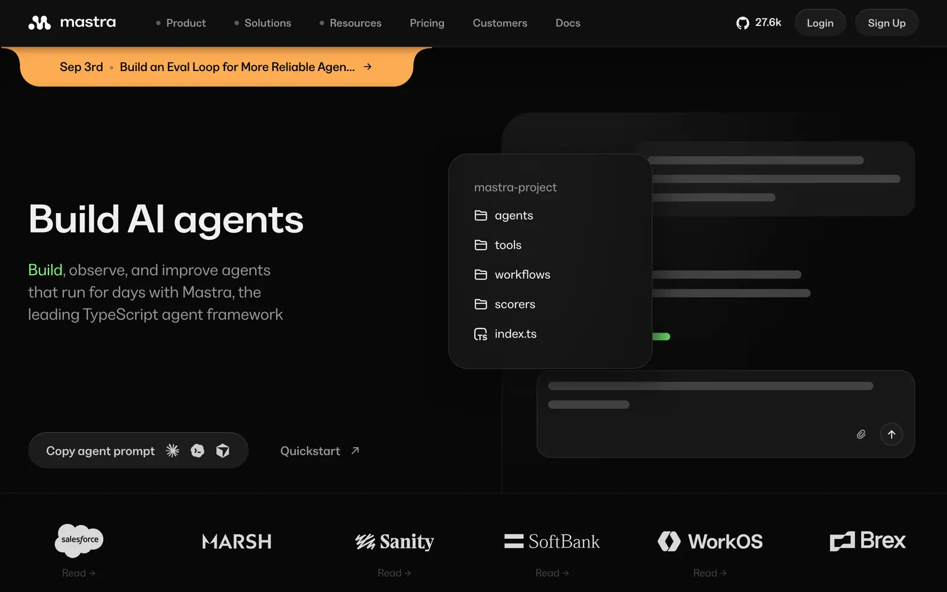The height and width of the screenshot is (592, 947).
Task: Select the workflows folder label
Action: 523,275
